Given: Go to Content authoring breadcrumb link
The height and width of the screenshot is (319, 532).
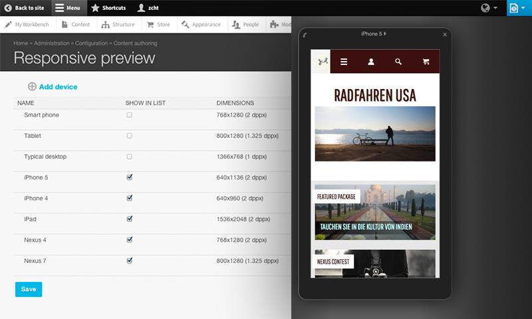Looking at the screenshot, I should 136,43.
